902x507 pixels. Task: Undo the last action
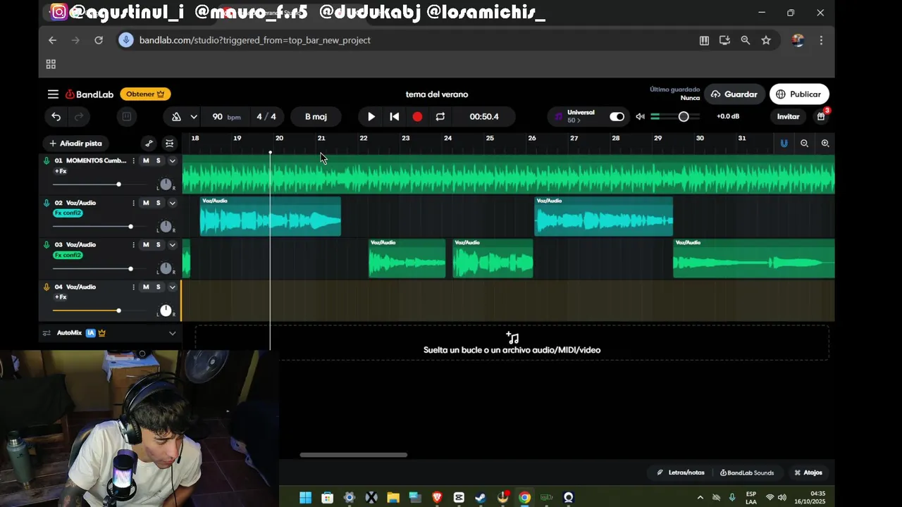click(56, 117)
